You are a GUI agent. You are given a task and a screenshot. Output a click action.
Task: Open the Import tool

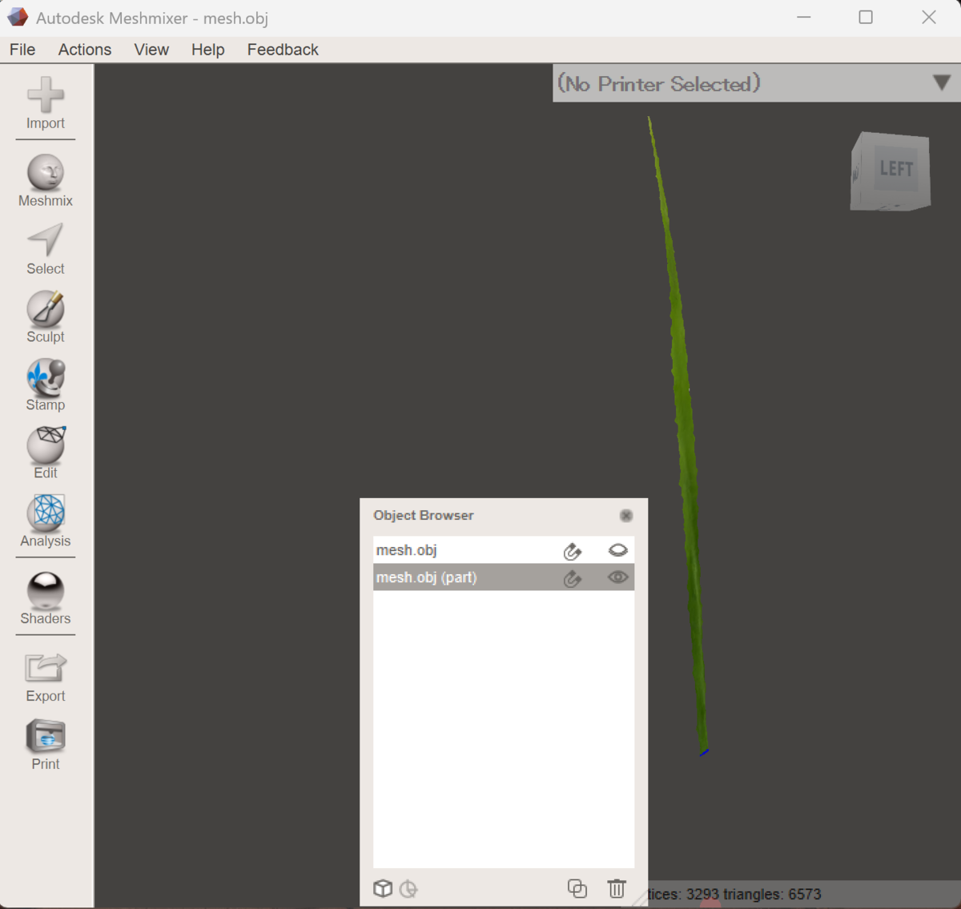point(45,103)
